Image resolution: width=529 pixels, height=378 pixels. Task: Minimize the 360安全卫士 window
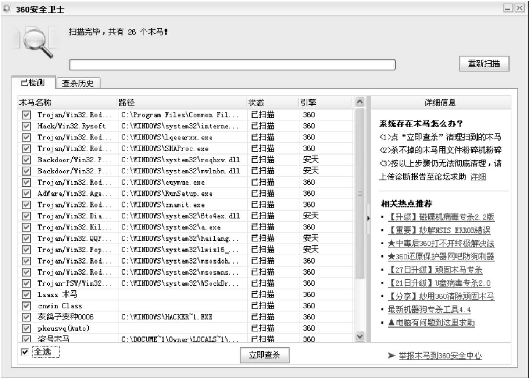click(x=508, y=8)
